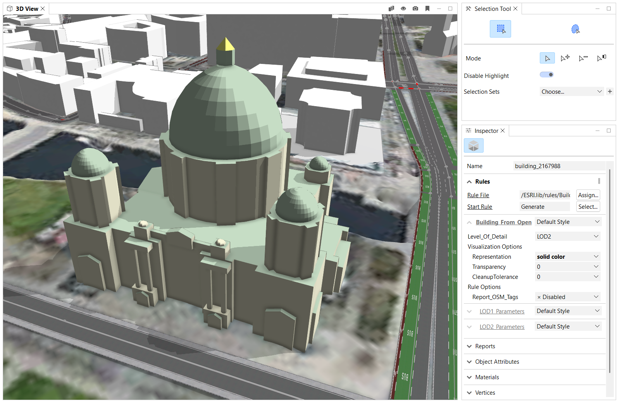Click the add selection set plus icon
This screenshot has width=620, height=404.
pos(610,91)
